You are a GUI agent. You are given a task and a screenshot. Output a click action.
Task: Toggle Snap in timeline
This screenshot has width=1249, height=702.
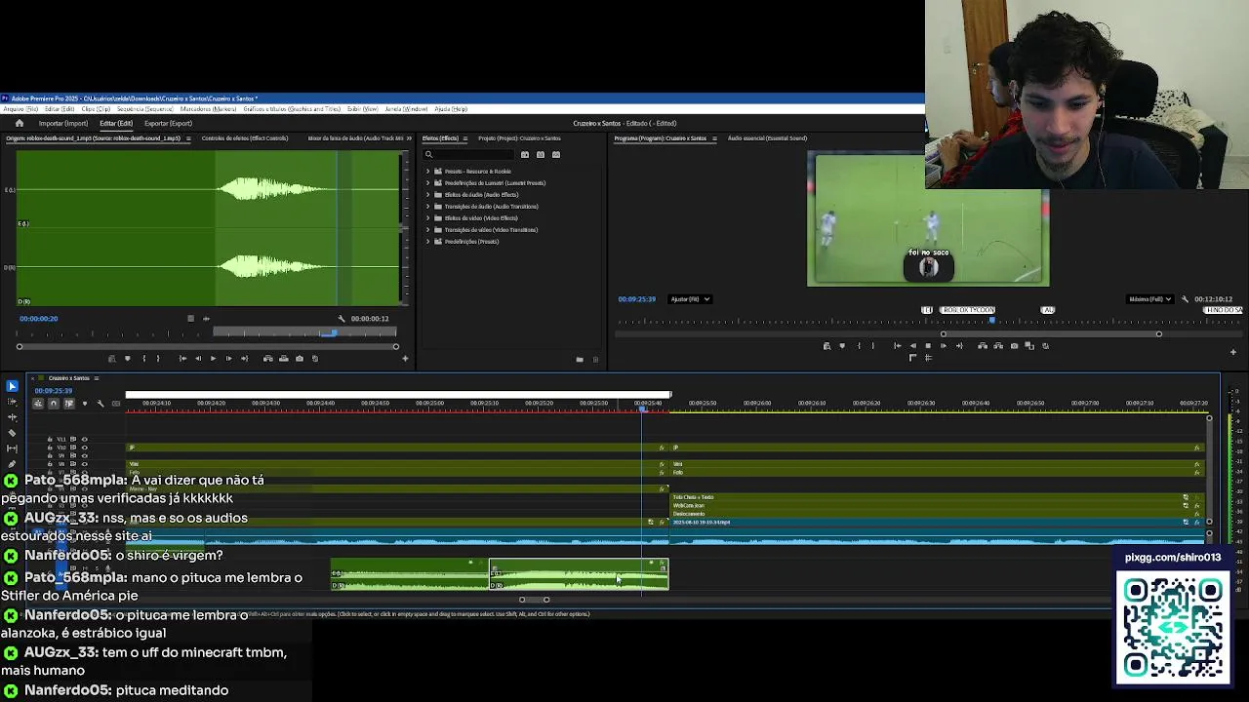point(54,403)
